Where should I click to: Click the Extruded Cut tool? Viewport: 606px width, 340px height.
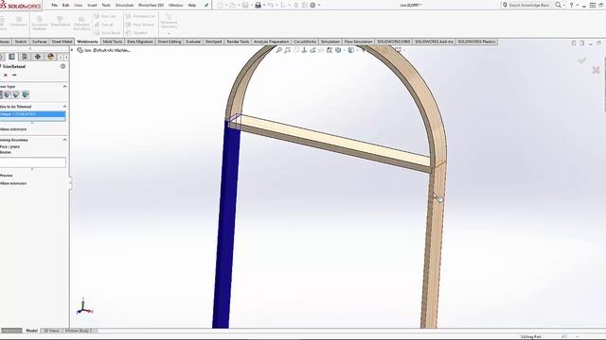pyautogui.click(x=140, y=16)
